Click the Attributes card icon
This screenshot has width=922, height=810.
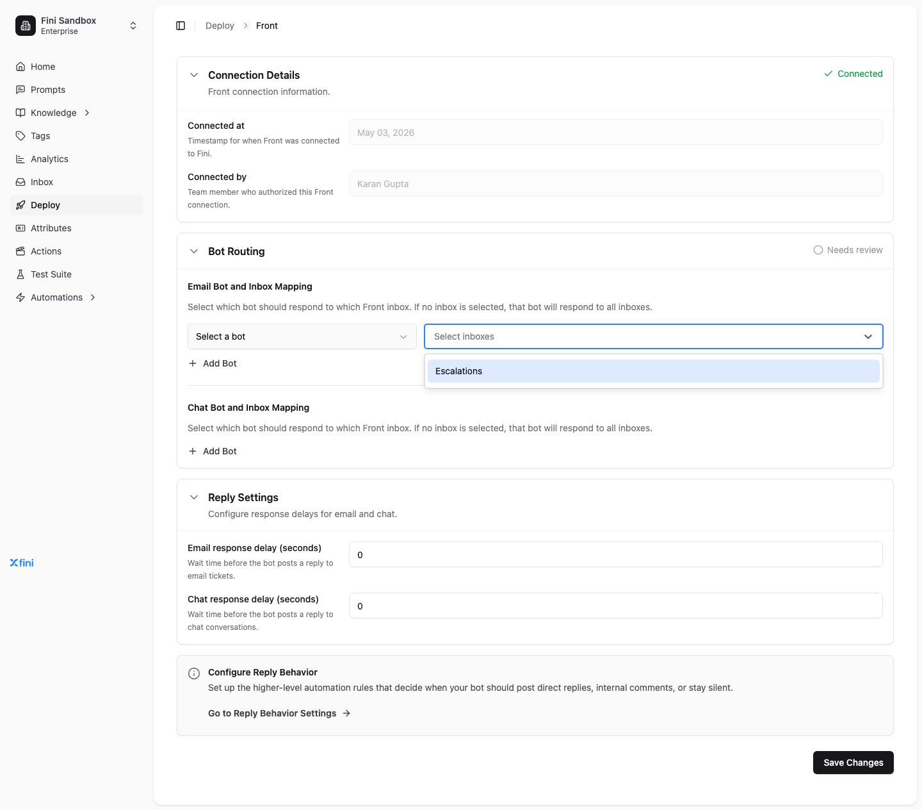click(x=20, y=228)
